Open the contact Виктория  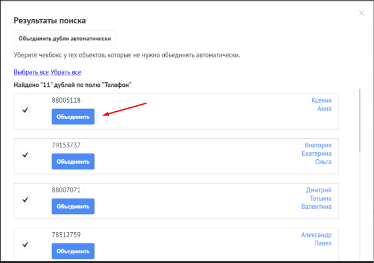[318, 144]
